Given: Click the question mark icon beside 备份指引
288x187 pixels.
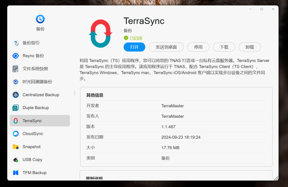Looking at the screenshot, I should 16,43.
